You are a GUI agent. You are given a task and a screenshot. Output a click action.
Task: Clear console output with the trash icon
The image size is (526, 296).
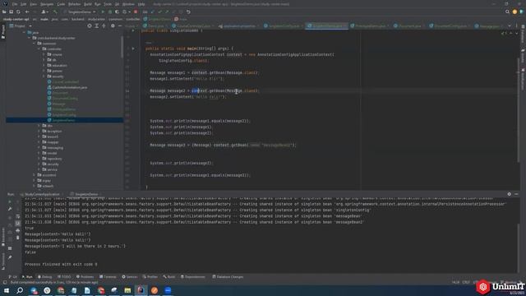pos(18,238)
